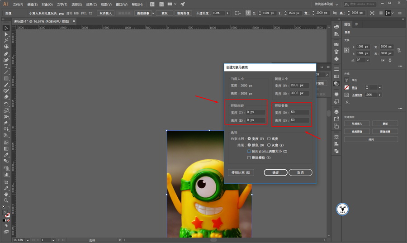The width and height of the screenshot is (407, 243).
Task: Enable the 删除栅格 (S) checkbox
Action: (x=249, y=158)
